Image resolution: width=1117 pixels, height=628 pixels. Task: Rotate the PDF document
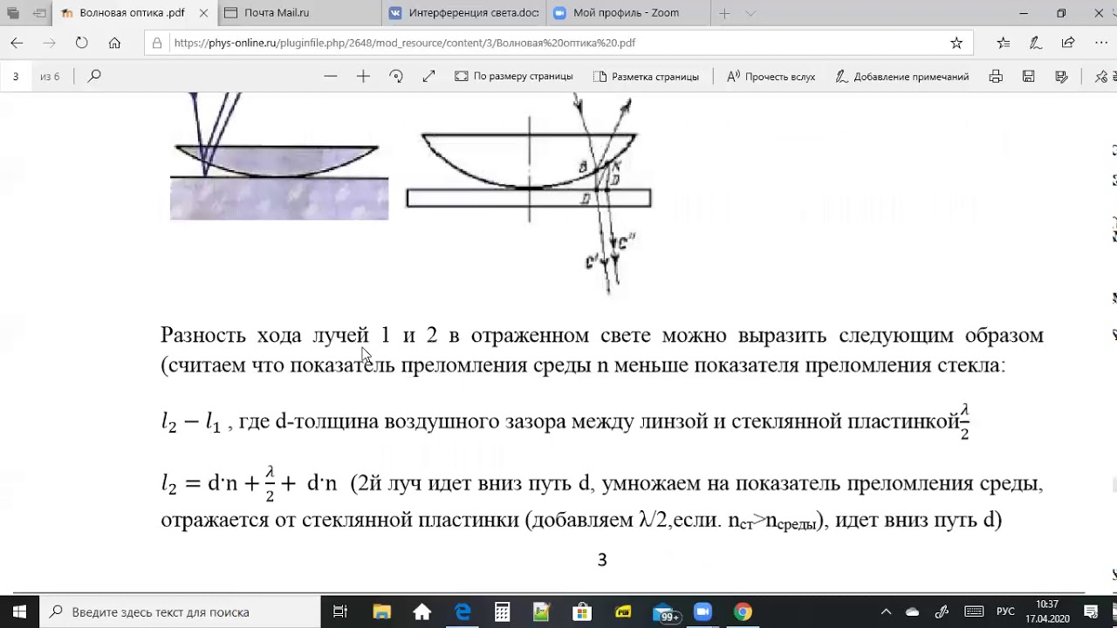[x=396, y=76]
